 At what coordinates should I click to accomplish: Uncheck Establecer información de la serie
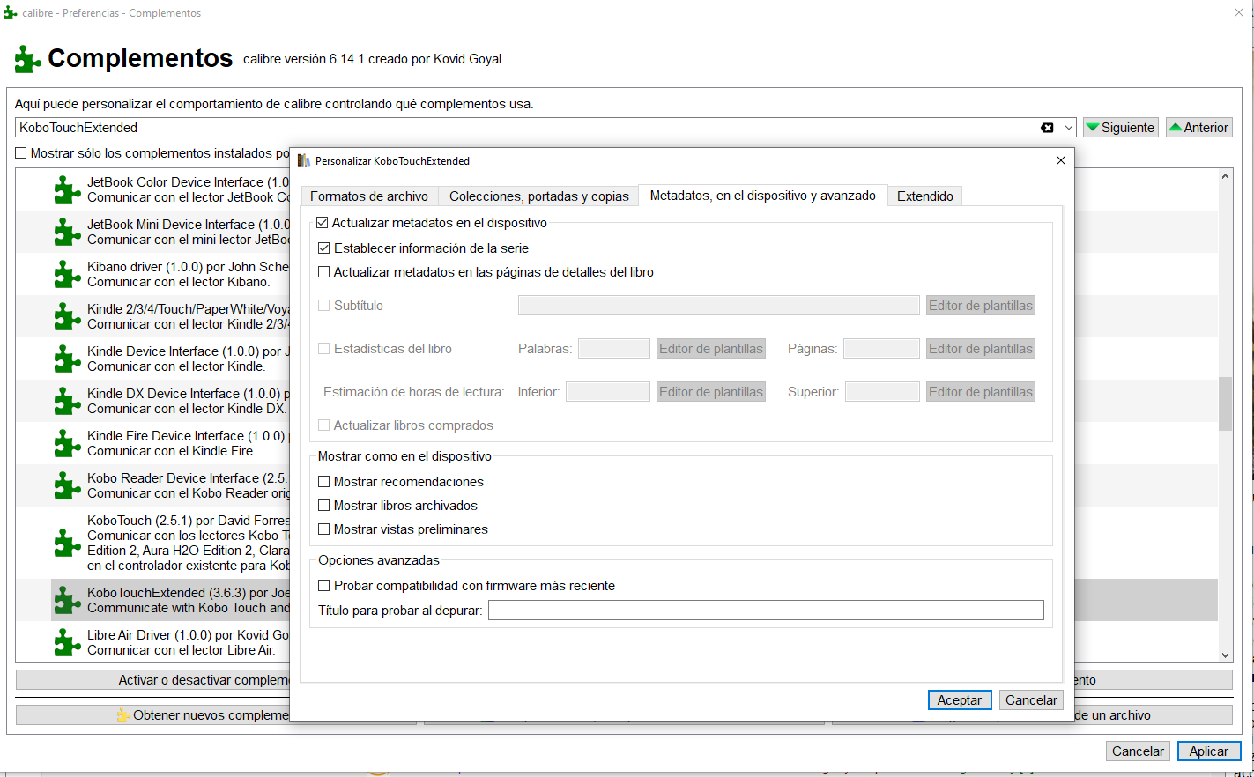pos(323,248)
